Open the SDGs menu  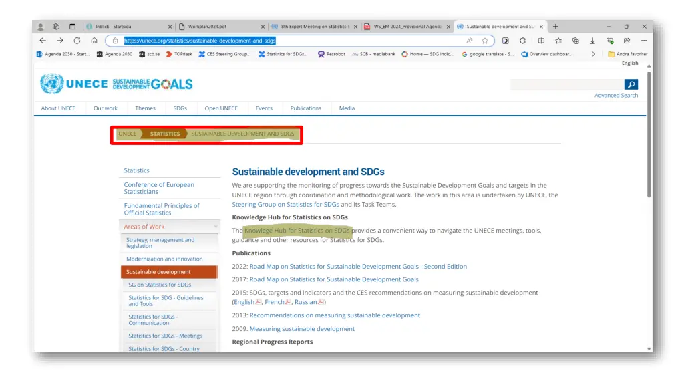[180, 108]
